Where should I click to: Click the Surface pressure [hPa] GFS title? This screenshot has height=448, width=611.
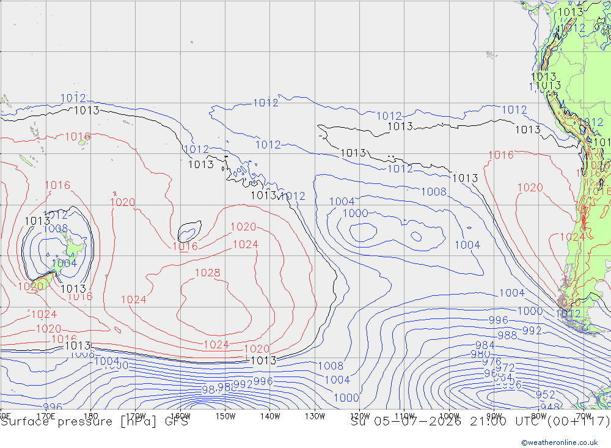(x=94, y=422)
